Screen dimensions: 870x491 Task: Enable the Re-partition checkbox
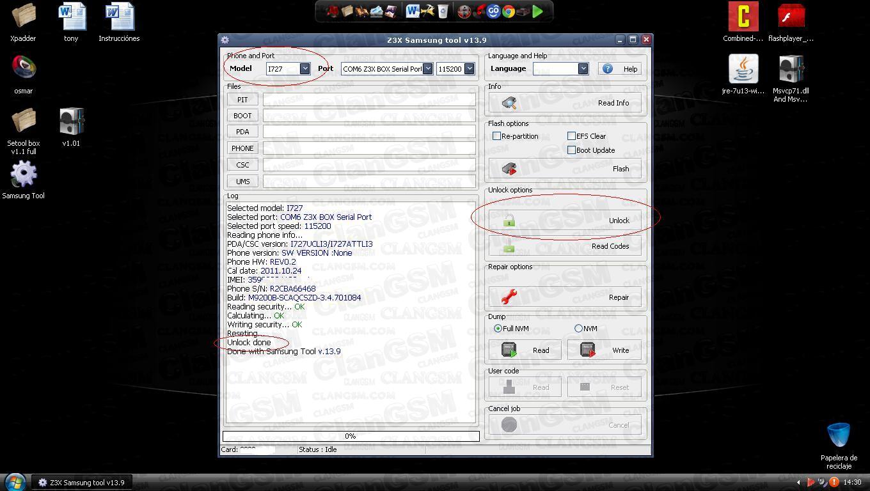496,136
